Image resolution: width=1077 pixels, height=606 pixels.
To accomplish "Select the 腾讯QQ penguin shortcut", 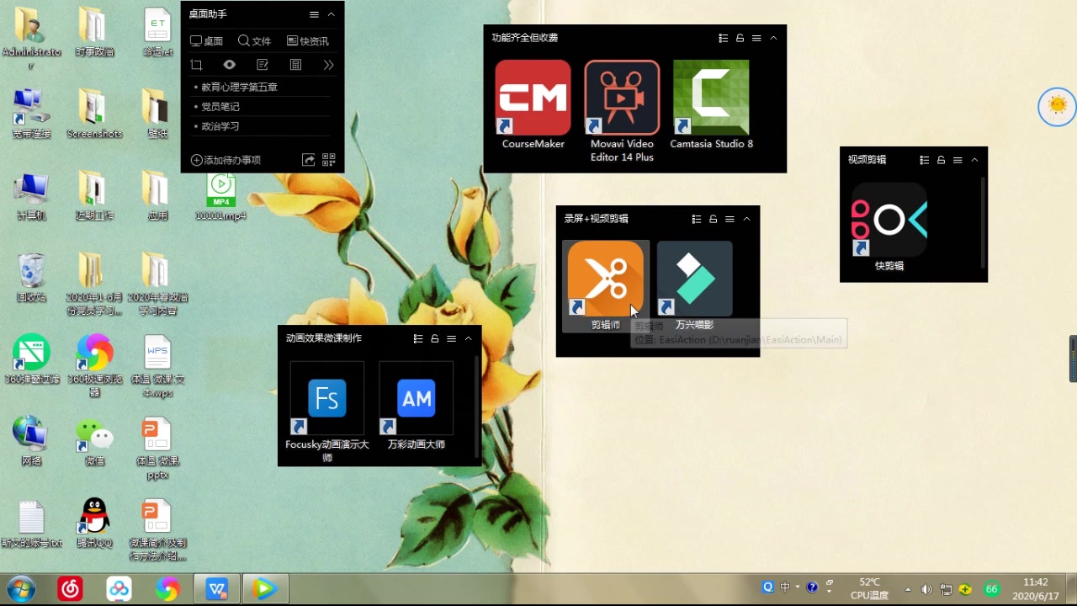I will [94, 523].
